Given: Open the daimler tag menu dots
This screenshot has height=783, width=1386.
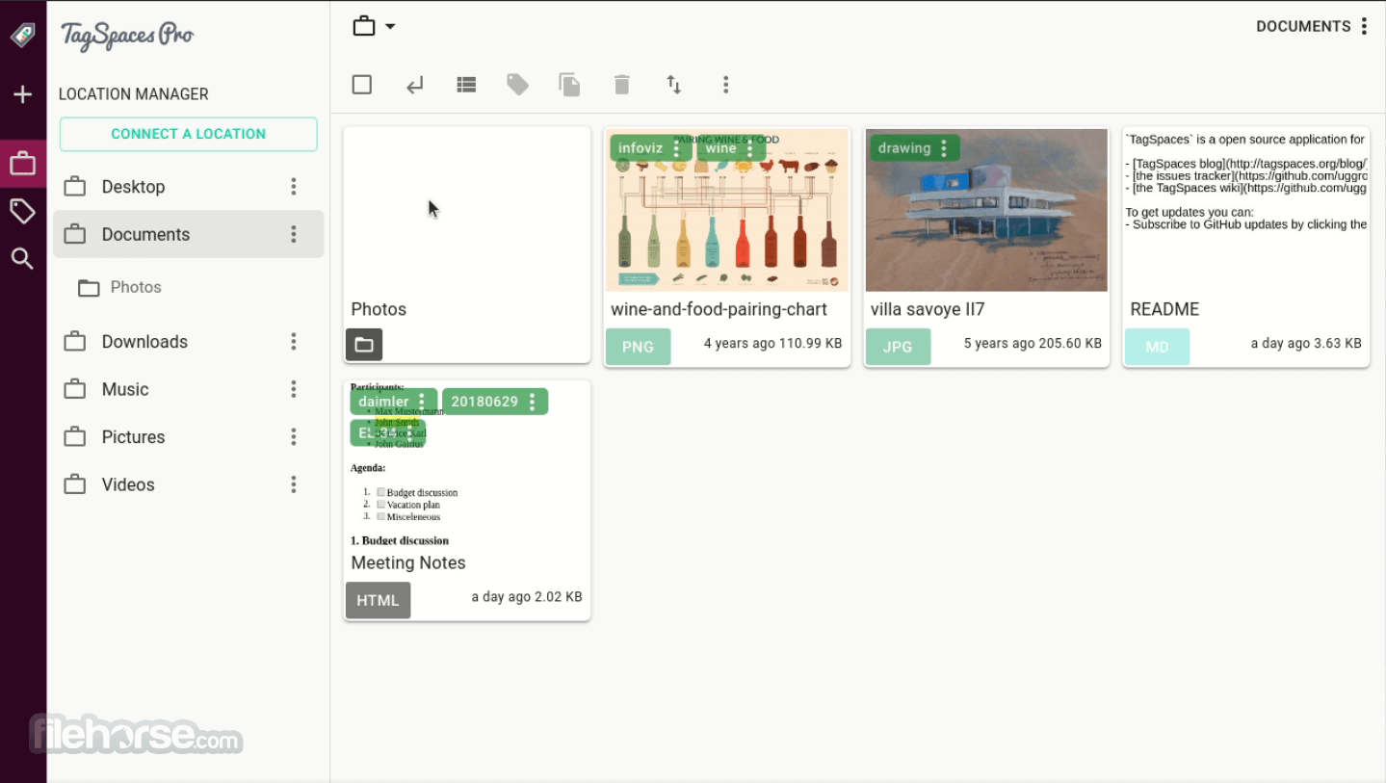Looking at the screenshot, I should [422, 402].
